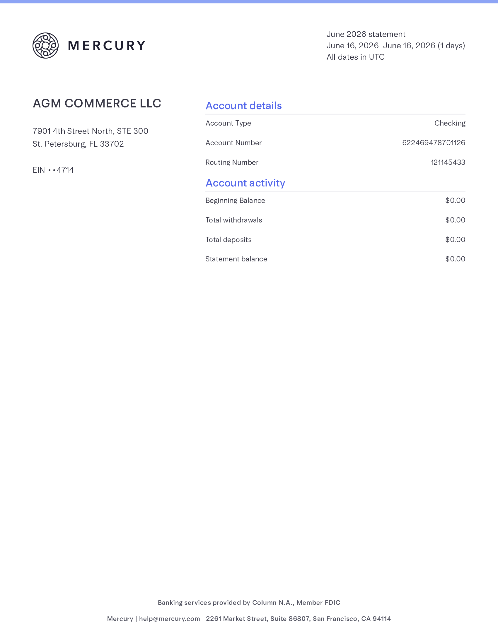Select the account number 622469478701126

point(434,143)
